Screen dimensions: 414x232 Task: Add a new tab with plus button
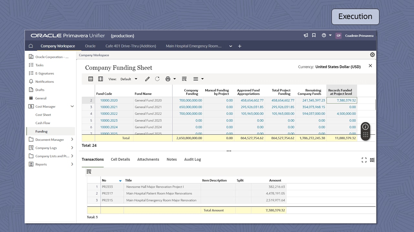(240, 46)
